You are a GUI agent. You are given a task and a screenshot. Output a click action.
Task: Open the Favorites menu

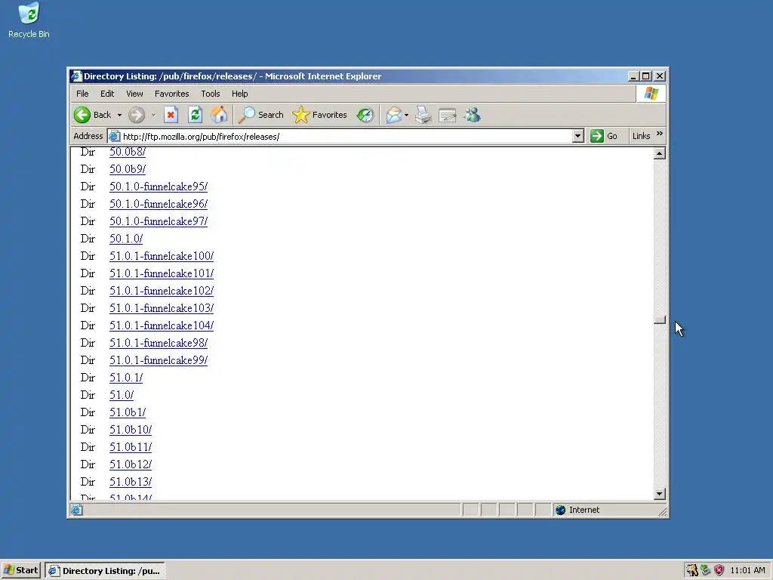[171, 93]
